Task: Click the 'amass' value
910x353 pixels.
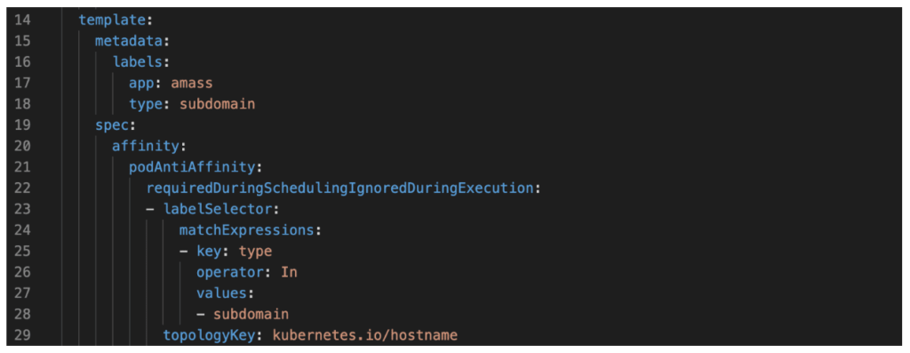Action: [192, 83]
